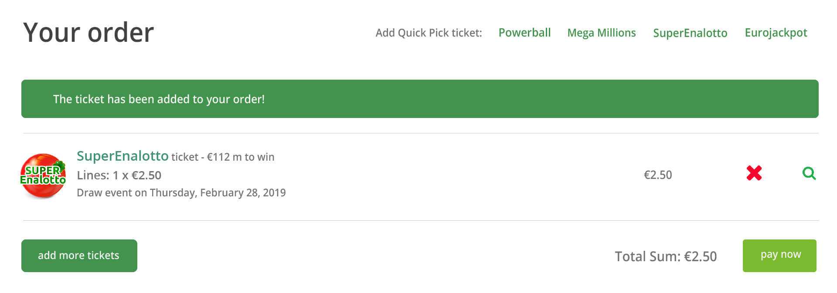
Task: Click the pay now button
Action: 779,256
